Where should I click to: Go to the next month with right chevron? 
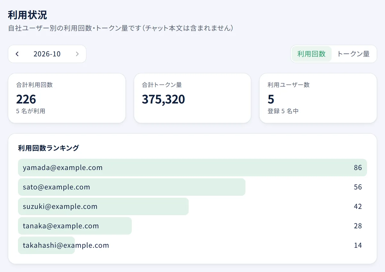(x=77, y=54)
